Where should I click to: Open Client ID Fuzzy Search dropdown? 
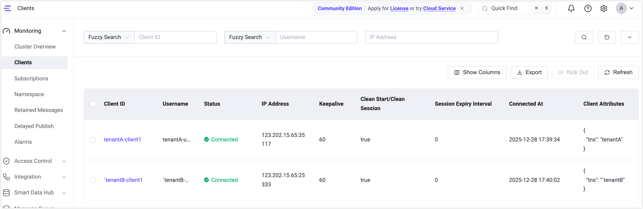(109, 37)
